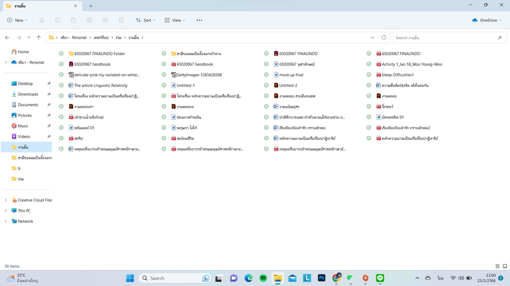The width and height of the screenshot is (510, 286).
Task: Open Documents in navigation pane
Action: (28, 105)
